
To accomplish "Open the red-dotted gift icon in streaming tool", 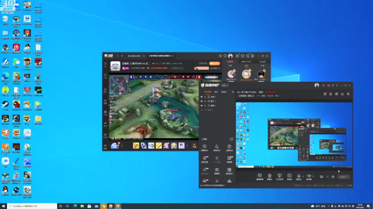I will [x=325, y=94].
